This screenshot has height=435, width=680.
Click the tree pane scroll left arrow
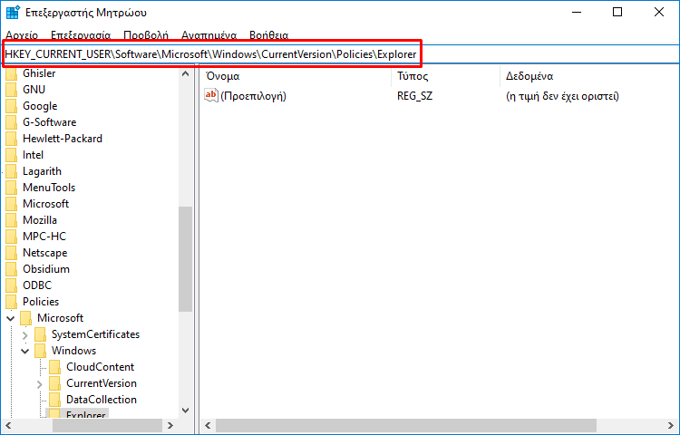tap(8, 425)
